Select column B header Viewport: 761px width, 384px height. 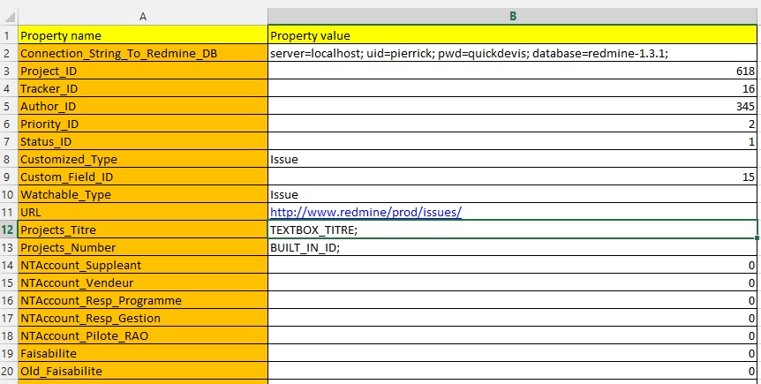pos(513,17)
